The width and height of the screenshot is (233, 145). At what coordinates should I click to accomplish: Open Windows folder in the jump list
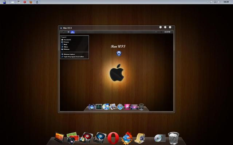tap(66, 49)
